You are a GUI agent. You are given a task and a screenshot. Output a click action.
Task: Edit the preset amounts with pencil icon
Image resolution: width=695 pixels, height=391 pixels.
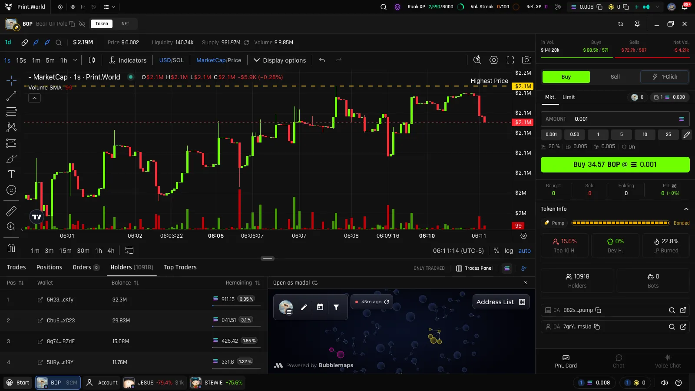click(x=687, y=135)
